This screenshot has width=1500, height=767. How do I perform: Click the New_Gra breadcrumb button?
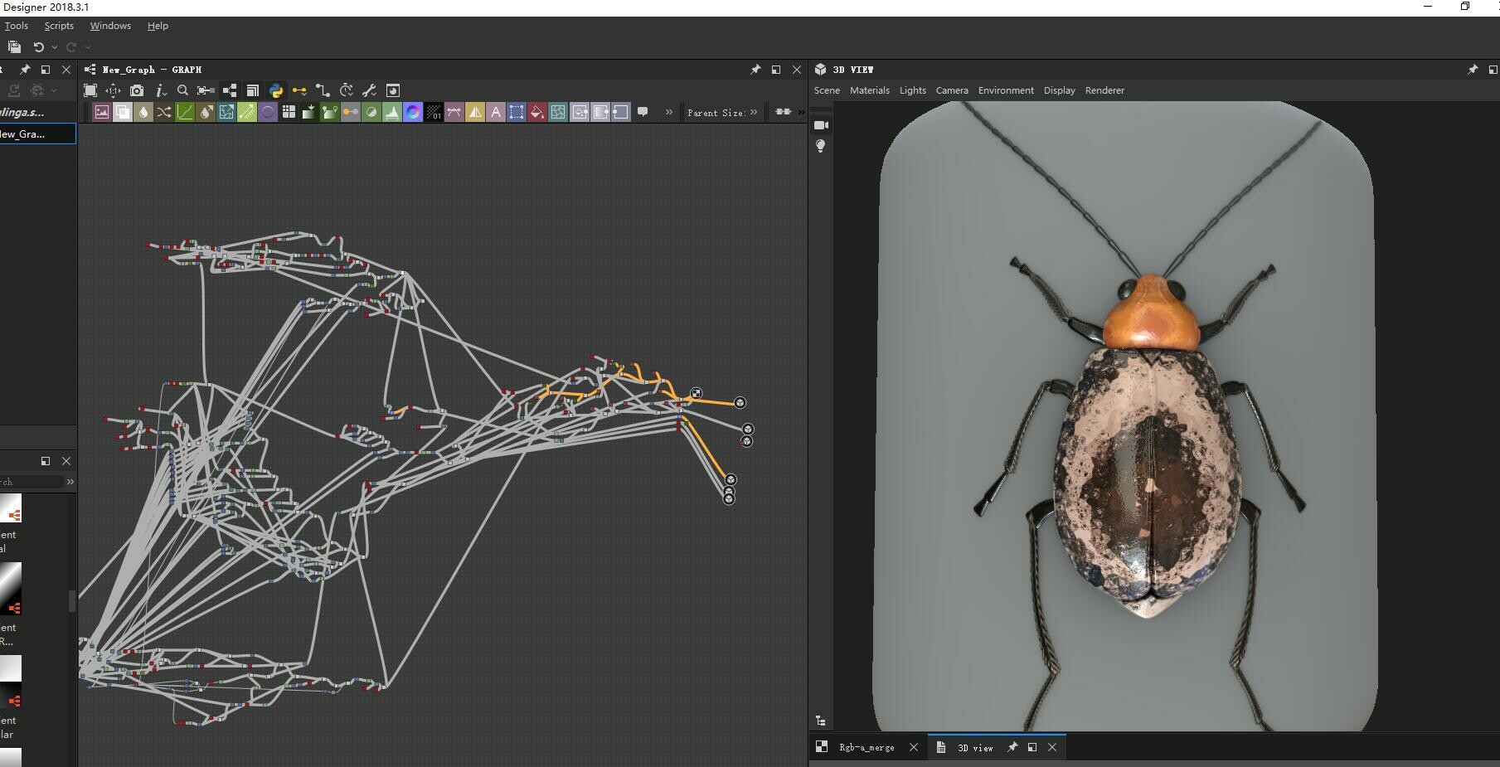[x=33, y=133]
